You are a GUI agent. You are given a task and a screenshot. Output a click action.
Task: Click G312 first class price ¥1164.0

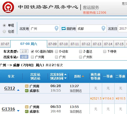click(x=108, y=99)
